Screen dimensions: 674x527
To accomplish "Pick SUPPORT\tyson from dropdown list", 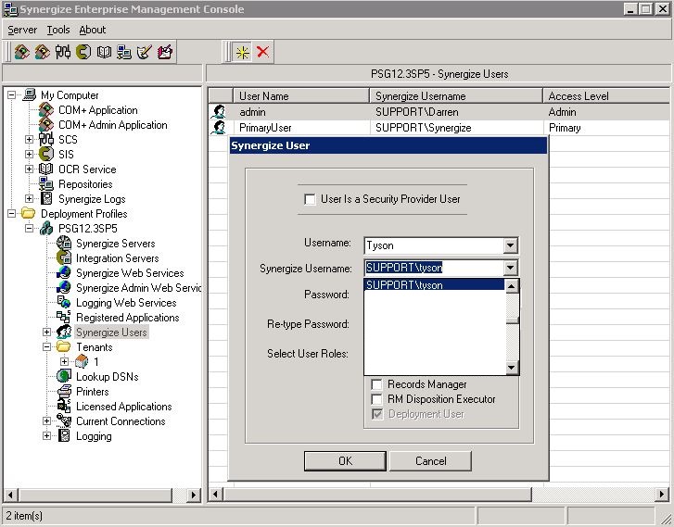I will point(434,284).
